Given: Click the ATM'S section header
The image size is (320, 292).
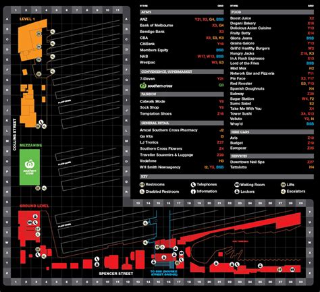Looking at the screenshot, I should point(182,12).
